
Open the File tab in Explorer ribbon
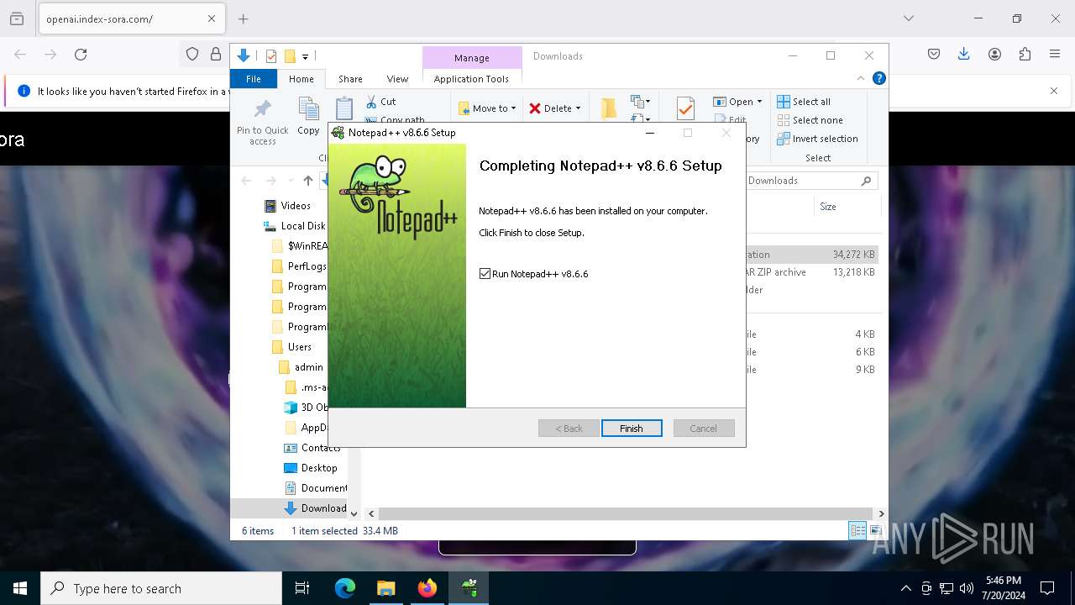click(253, 79)
